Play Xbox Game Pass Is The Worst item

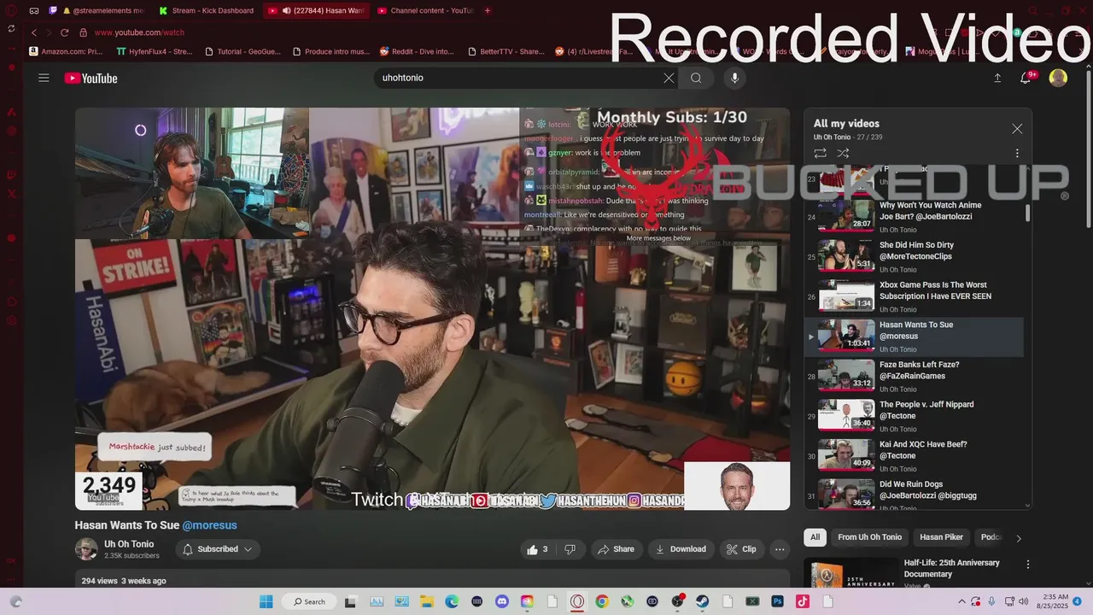pos(914,297)
